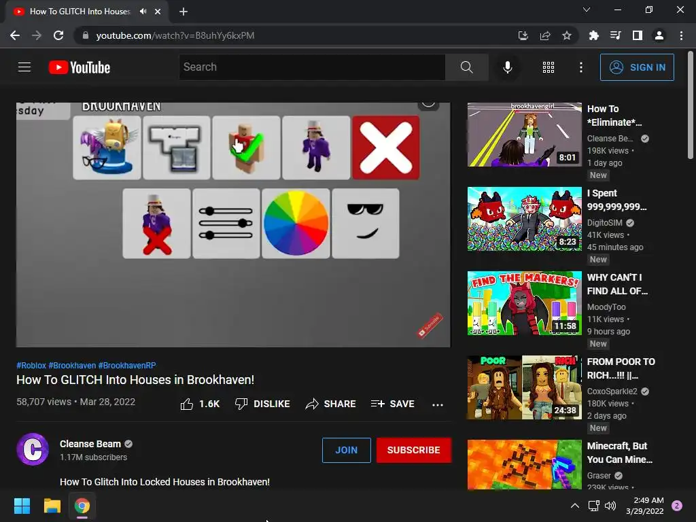Start voice search with the microphone icon
696x522 pixels.
point(507,67)
